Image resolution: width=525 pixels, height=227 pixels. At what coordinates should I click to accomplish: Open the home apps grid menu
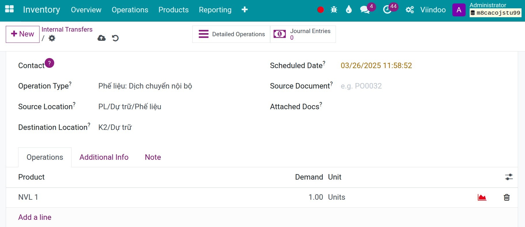[9, 9]
